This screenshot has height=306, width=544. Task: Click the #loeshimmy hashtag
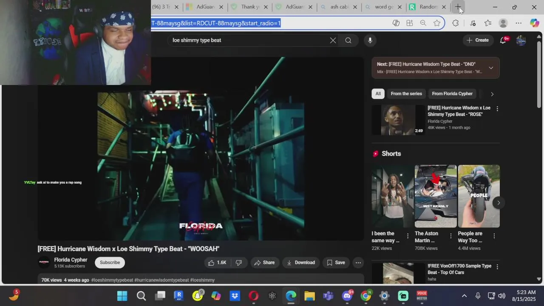(x=202, y=280)
